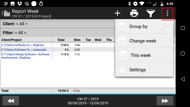Select This week menu entry
The height and width of the screenshot is (107, 190).
[x=144, y=55]
